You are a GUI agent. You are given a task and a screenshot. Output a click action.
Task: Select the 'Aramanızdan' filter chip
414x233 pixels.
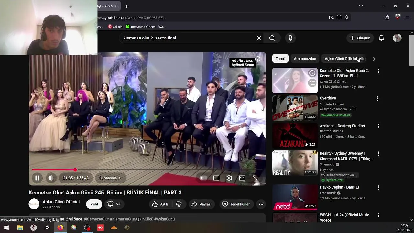coord(305,59)
